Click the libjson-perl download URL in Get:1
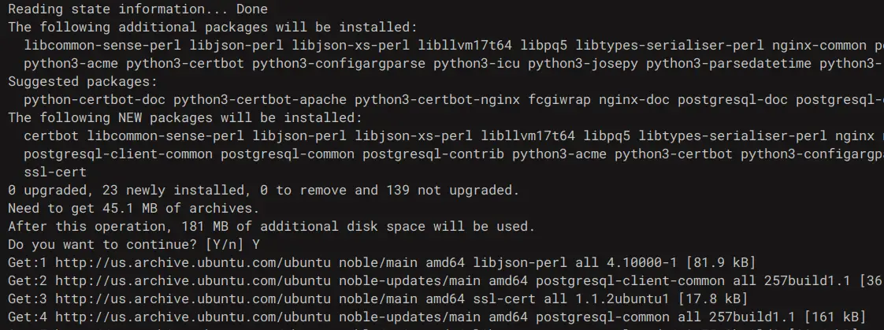This screenshot has height=330, width=884. coord(193,262)
